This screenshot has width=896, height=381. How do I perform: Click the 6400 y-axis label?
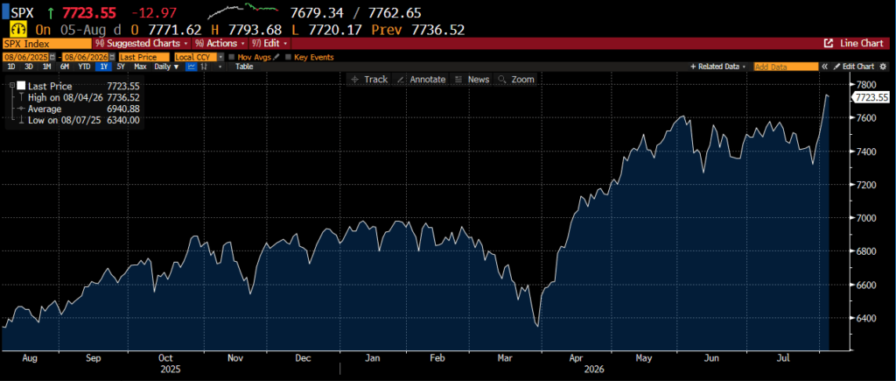[866, 318]
